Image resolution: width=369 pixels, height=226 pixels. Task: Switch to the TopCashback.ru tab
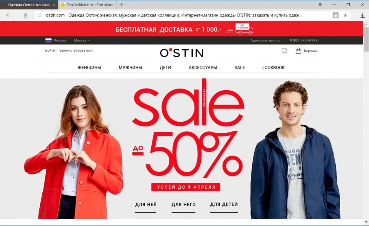[x=87, y=5]
